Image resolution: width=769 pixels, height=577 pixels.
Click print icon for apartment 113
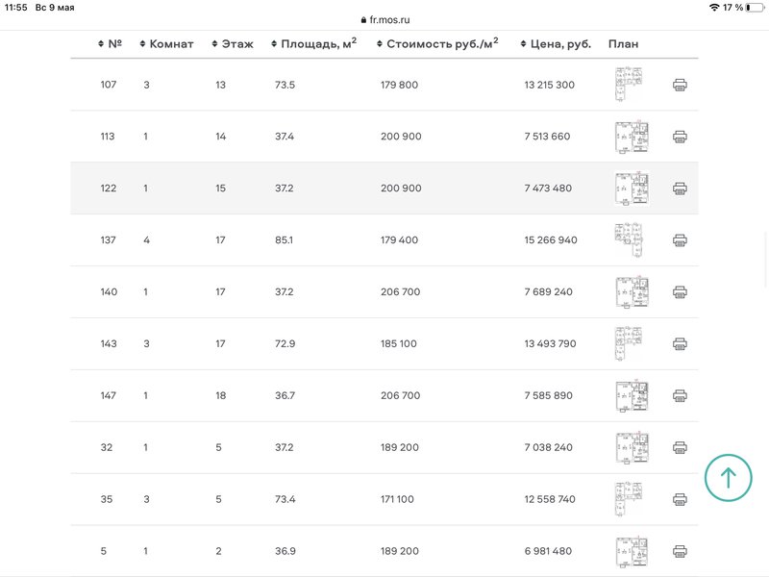pyautogui.click(x=680, y=137)
